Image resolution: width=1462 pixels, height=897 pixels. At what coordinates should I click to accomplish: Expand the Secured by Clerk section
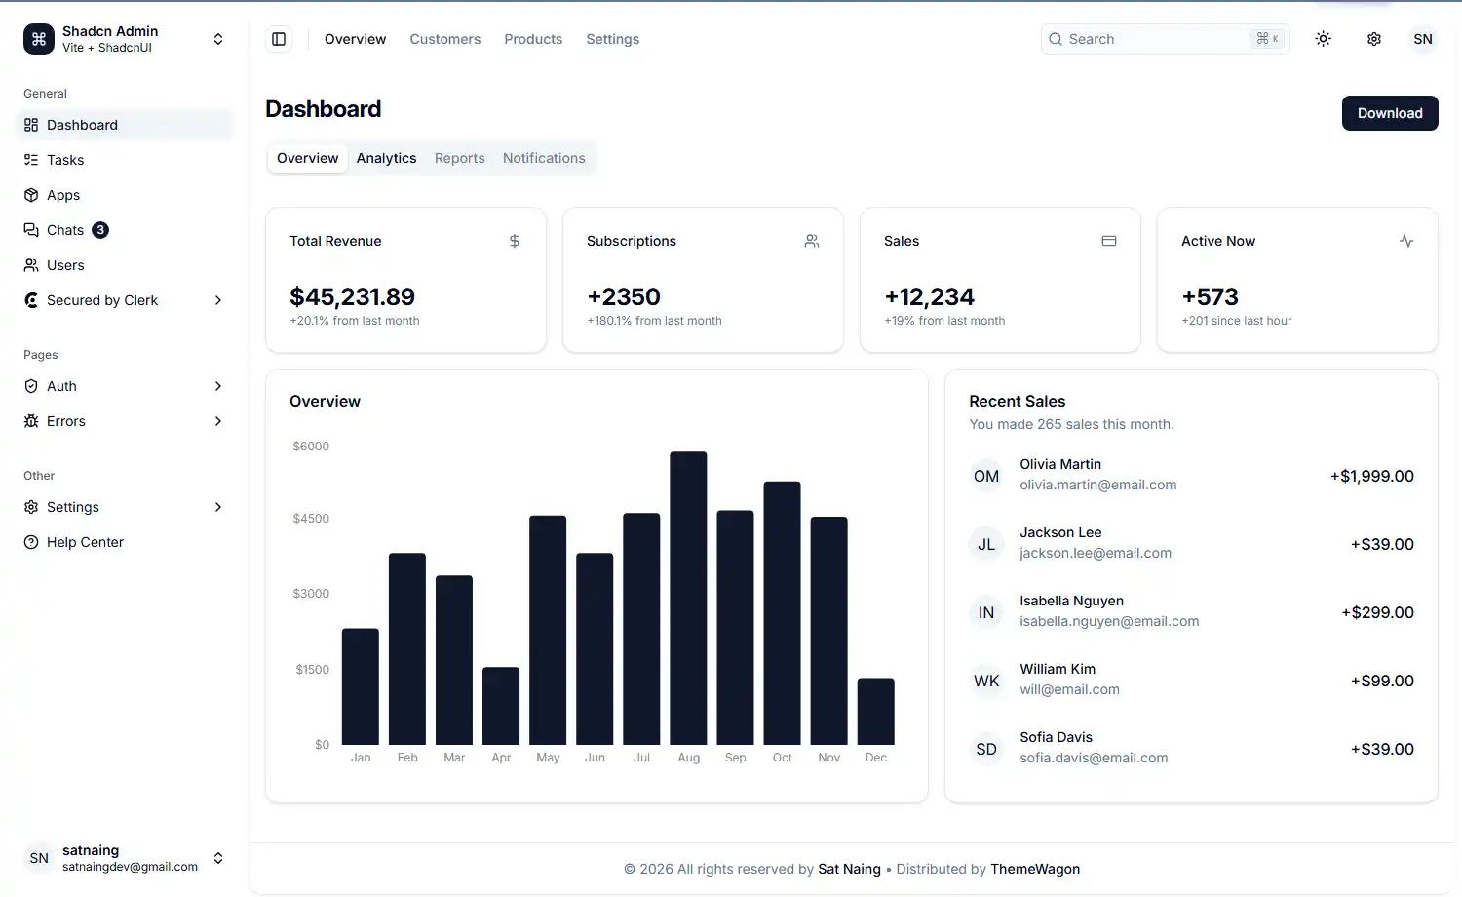125,300
